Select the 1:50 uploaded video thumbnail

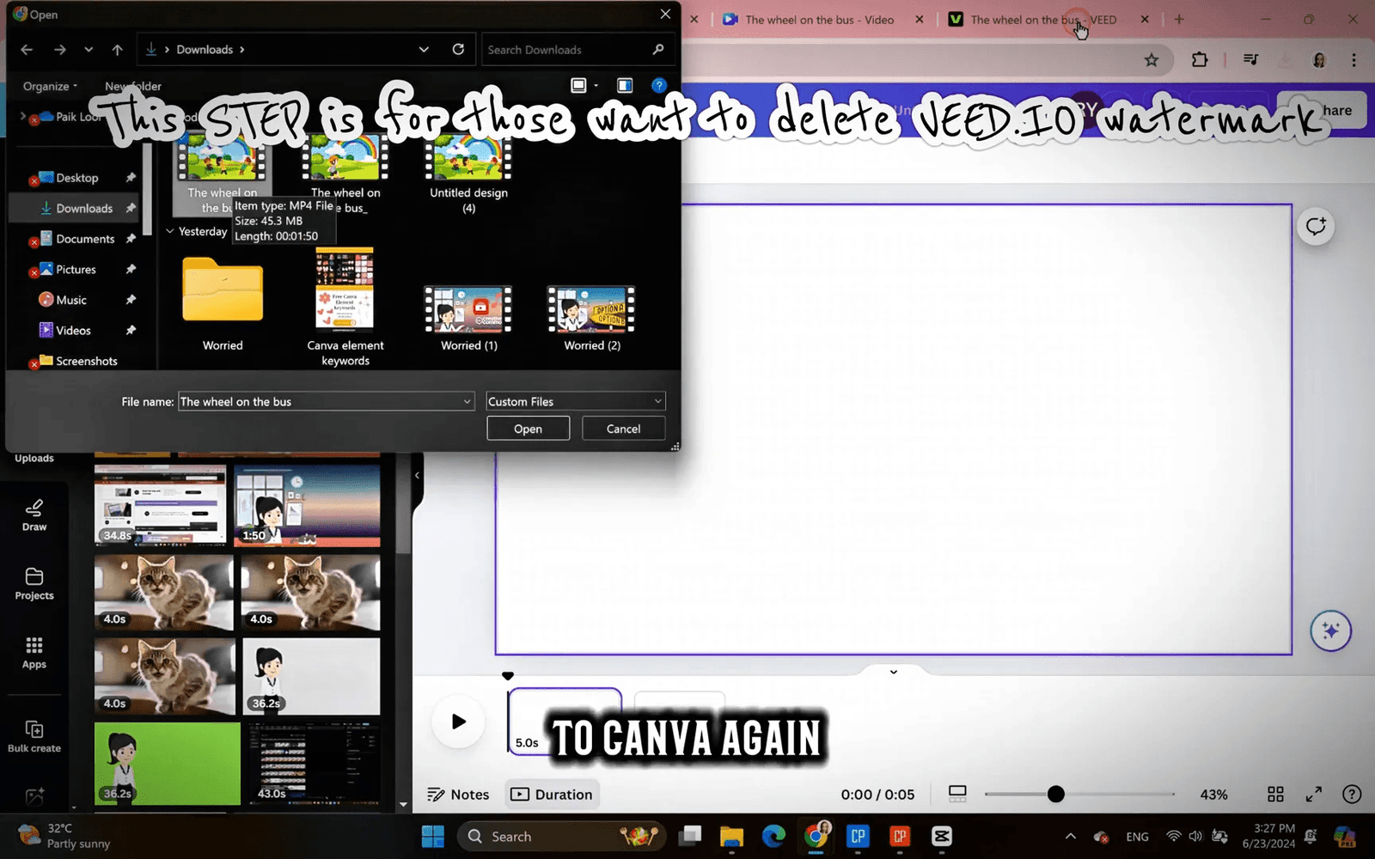pos(307,505)
